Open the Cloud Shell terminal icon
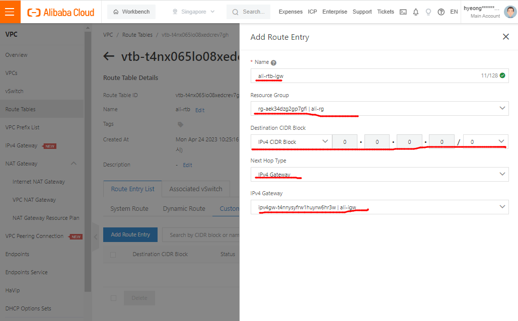The width and height of the screenshot is (518, 321). click(x=403, y=12)
